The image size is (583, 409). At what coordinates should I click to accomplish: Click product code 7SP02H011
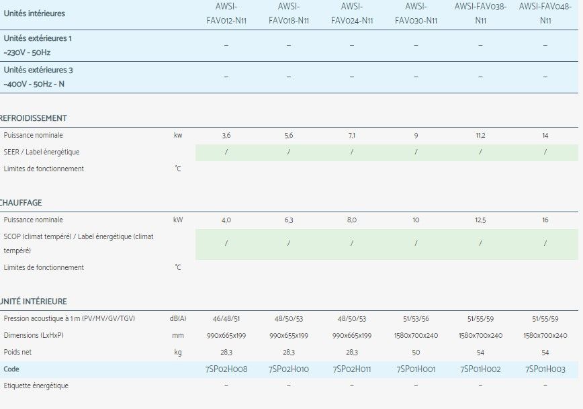point(351,369)
